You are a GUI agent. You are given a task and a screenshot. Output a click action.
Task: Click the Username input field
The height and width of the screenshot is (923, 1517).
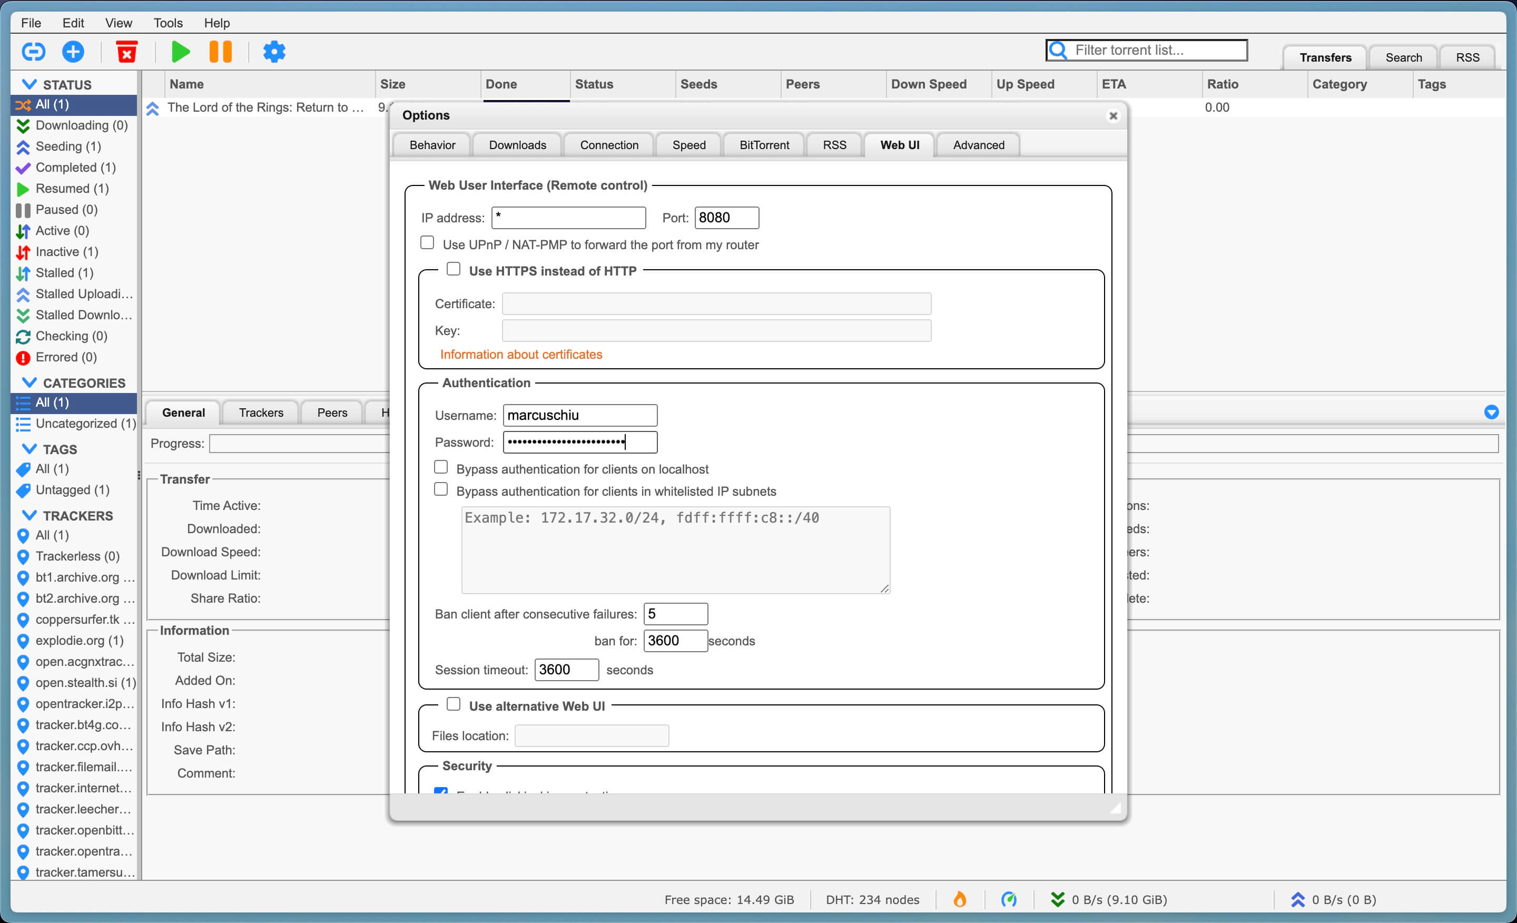coord(580,416)
